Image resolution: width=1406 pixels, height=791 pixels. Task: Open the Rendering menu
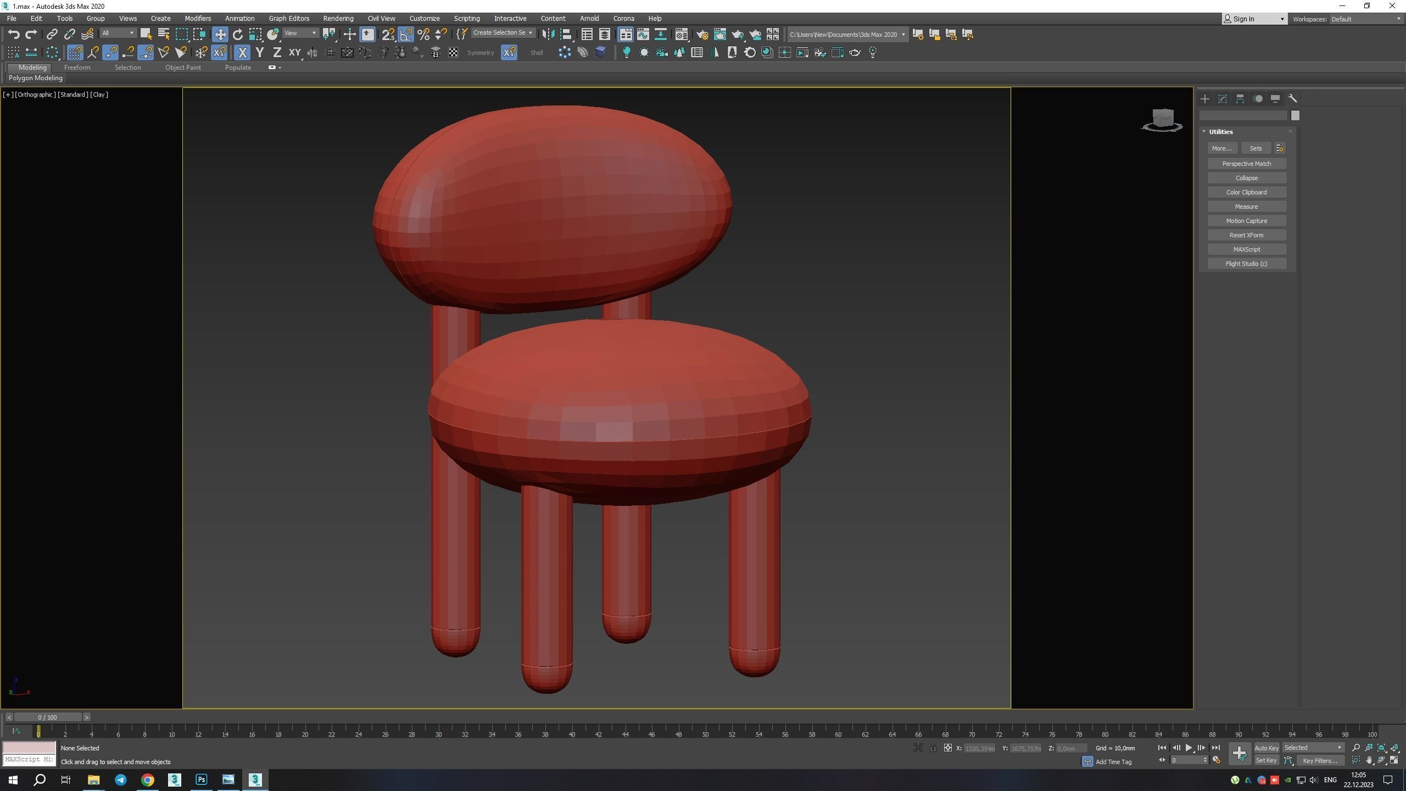tap(338, 18)
